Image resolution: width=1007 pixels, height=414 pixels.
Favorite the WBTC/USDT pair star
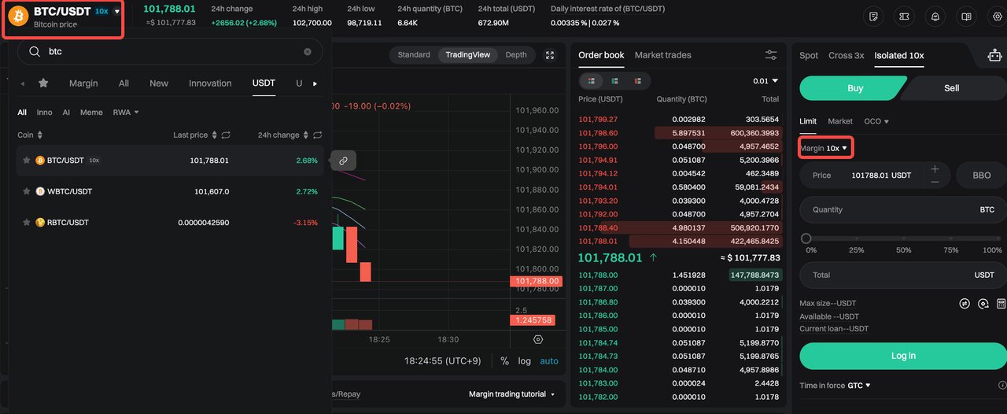(27, 191)
